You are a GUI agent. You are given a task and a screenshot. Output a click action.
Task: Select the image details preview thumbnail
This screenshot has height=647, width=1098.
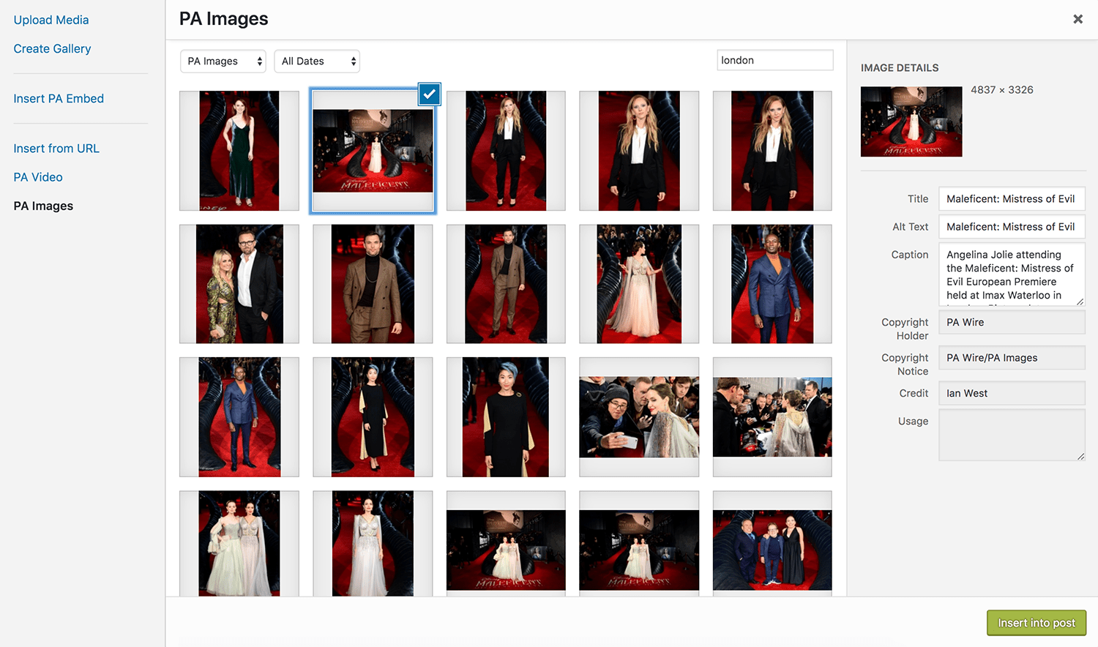pyautogui.click(x=911, y=121)
